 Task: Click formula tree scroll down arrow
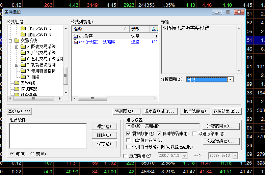[x=66, y=93]
